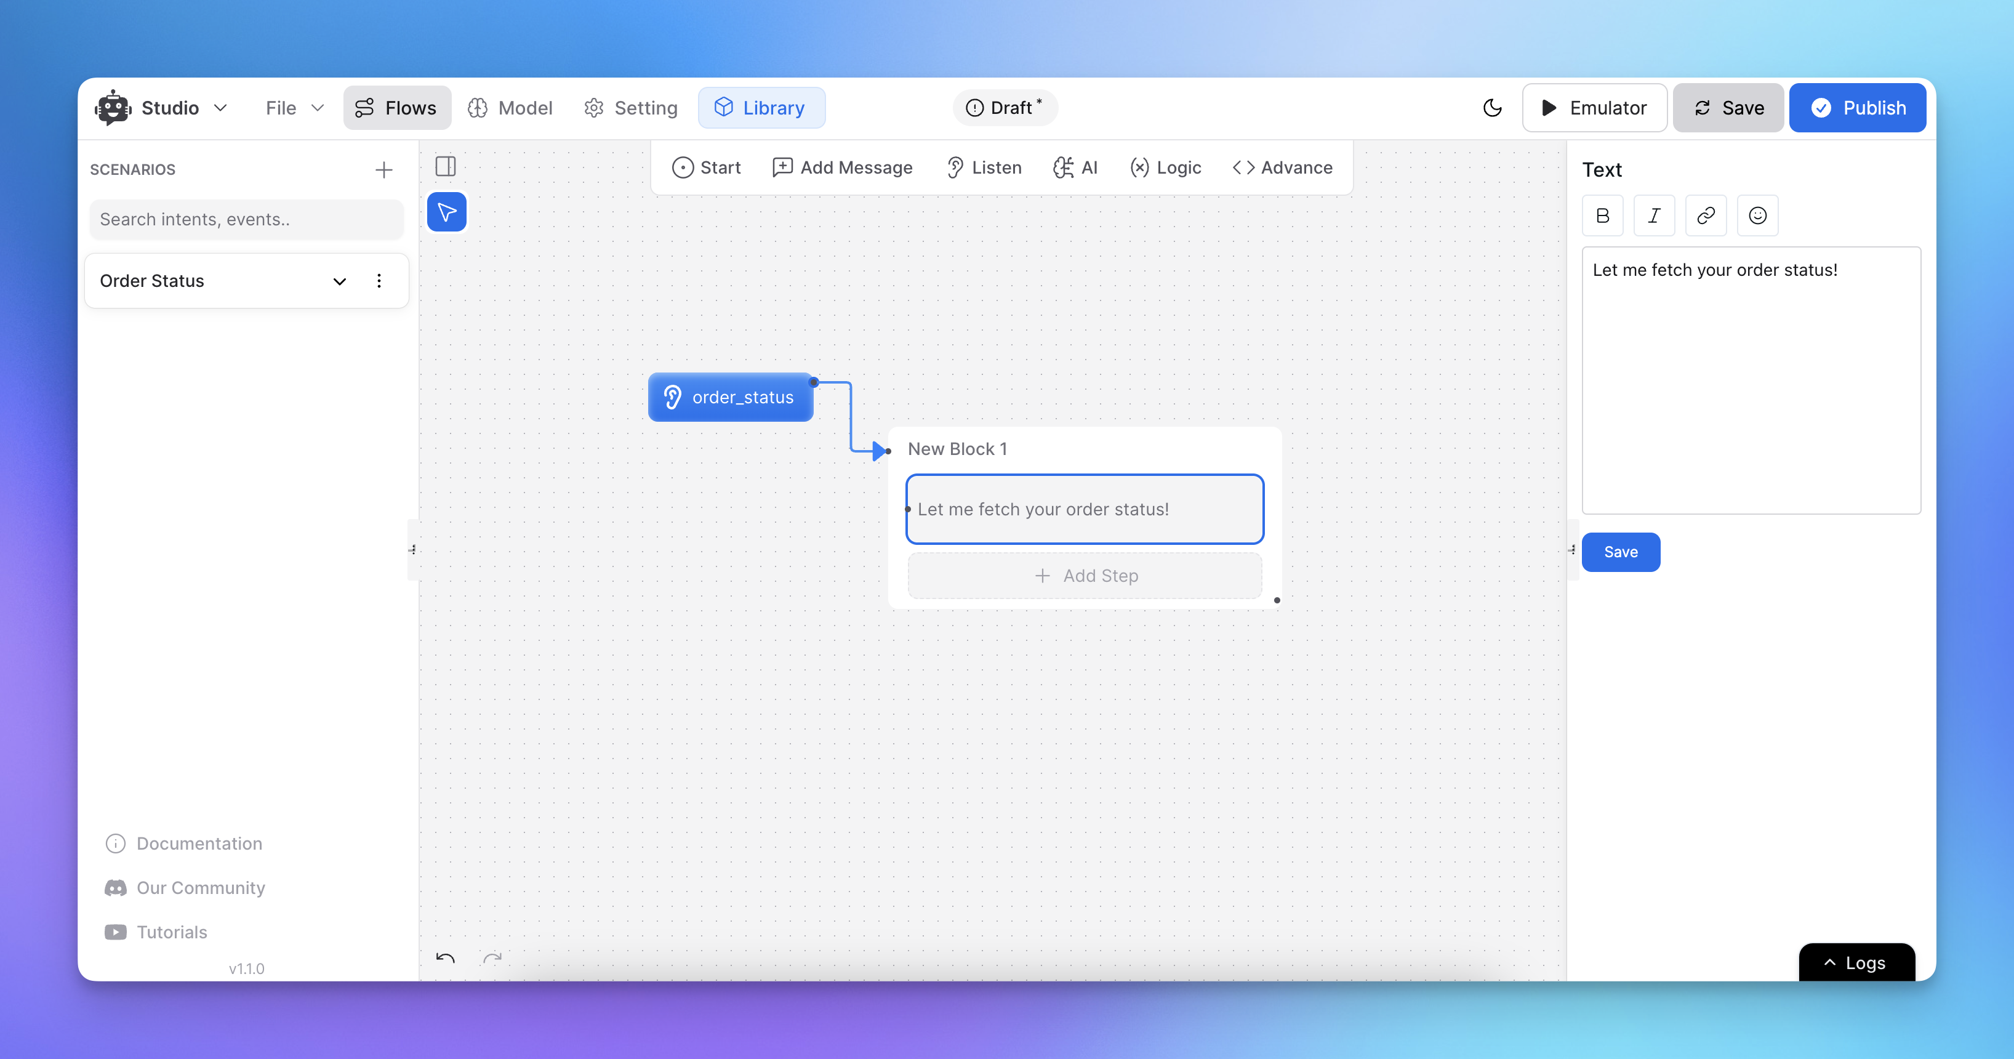This screenshot has width=2014, height=1059.
Task: Click the Studio robot logo icon
Action: [113, 108]
